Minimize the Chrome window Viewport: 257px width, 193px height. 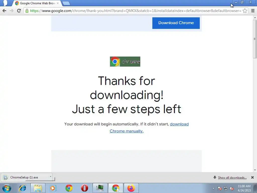pyautogui.click(x=236, y=2)
